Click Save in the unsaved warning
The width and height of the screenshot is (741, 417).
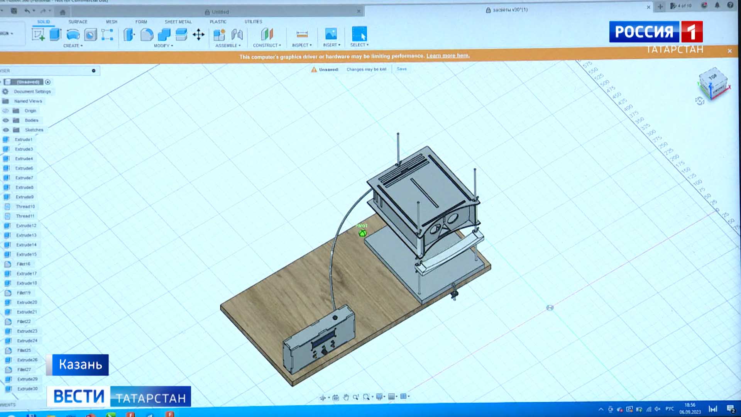(x=402, y=69)
